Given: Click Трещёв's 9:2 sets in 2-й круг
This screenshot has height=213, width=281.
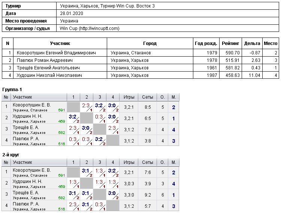Looking at the screenshot, I should (x=148, y=195).
